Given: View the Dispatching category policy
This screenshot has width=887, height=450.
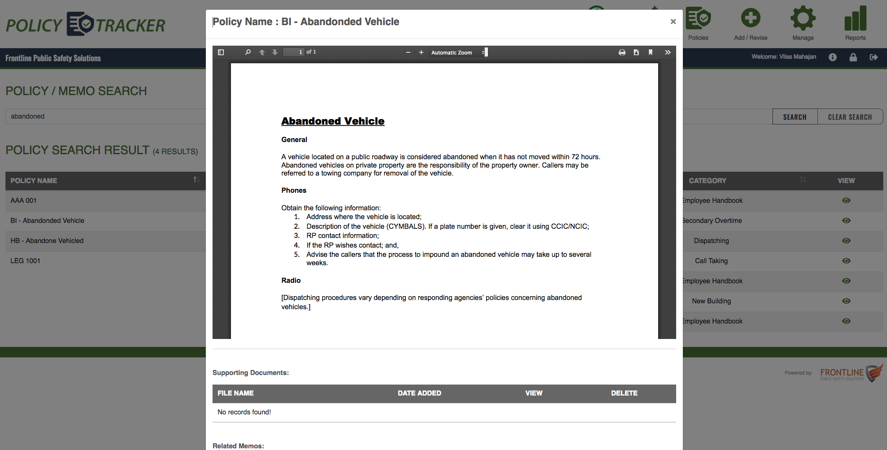Looking at the screenshot, I should [846, 241].
